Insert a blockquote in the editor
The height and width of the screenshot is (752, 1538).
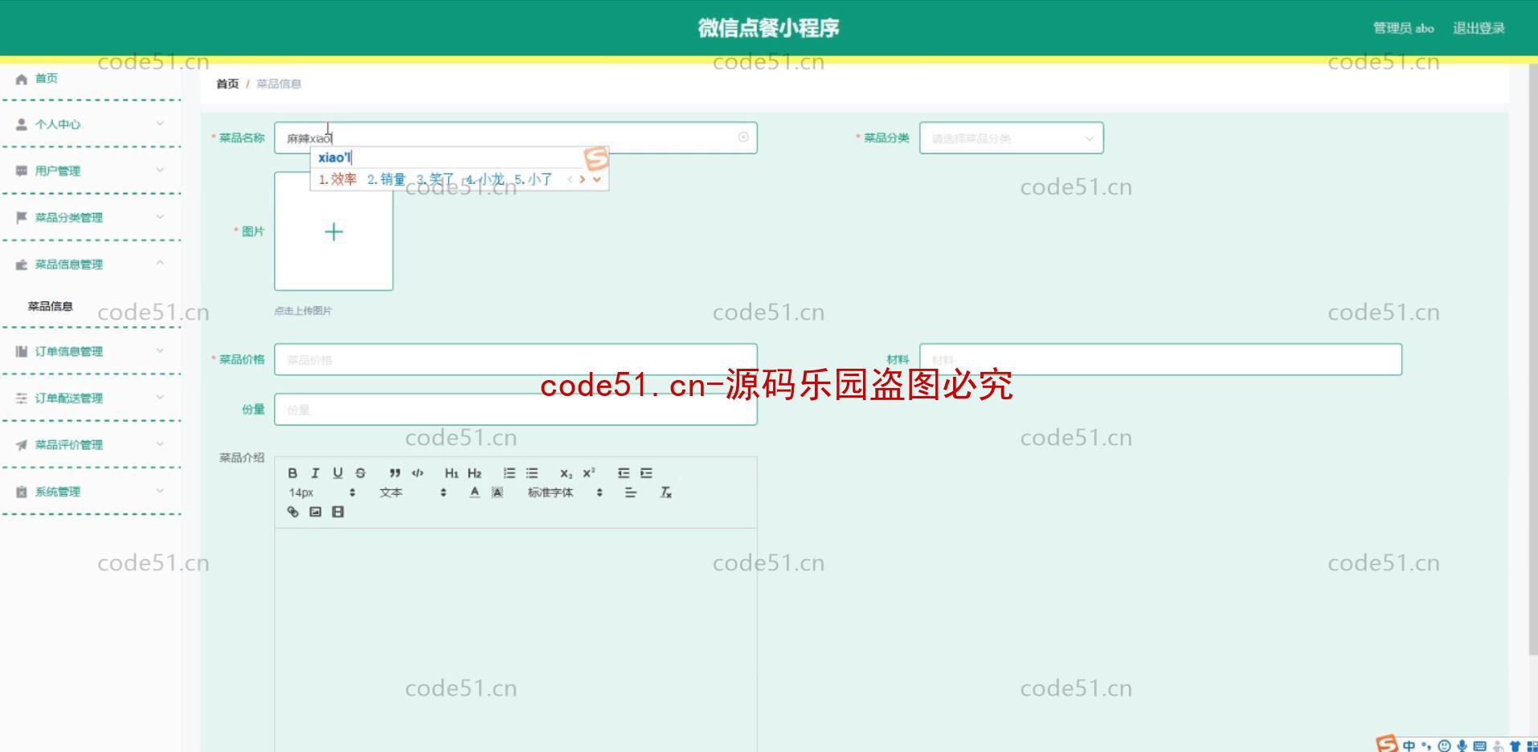pyautogui.click(x=395, y=473)
